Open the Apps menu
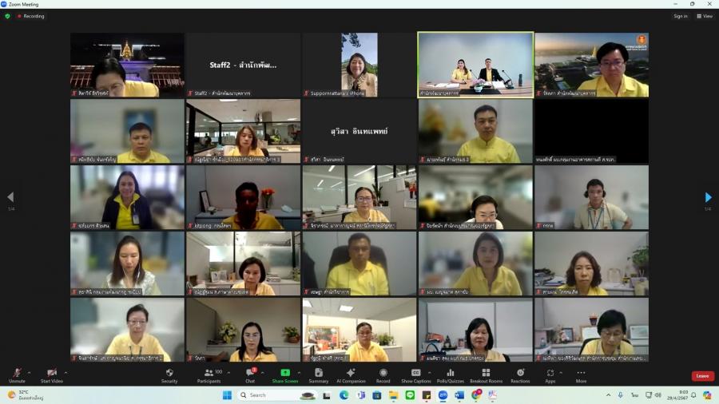719x404 pixels. tap(550, 375)
